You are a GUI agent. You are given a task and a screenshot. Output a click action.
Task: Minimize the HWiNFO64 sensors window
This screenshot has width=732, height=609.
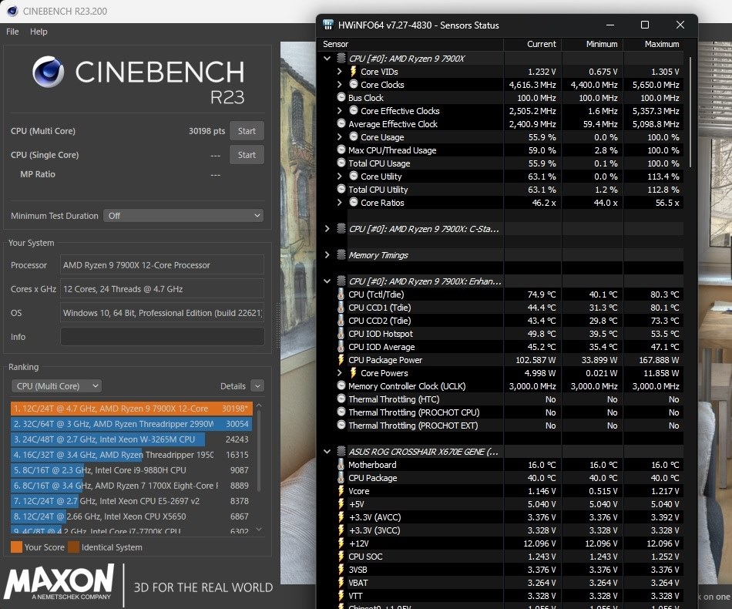point(609,25)
